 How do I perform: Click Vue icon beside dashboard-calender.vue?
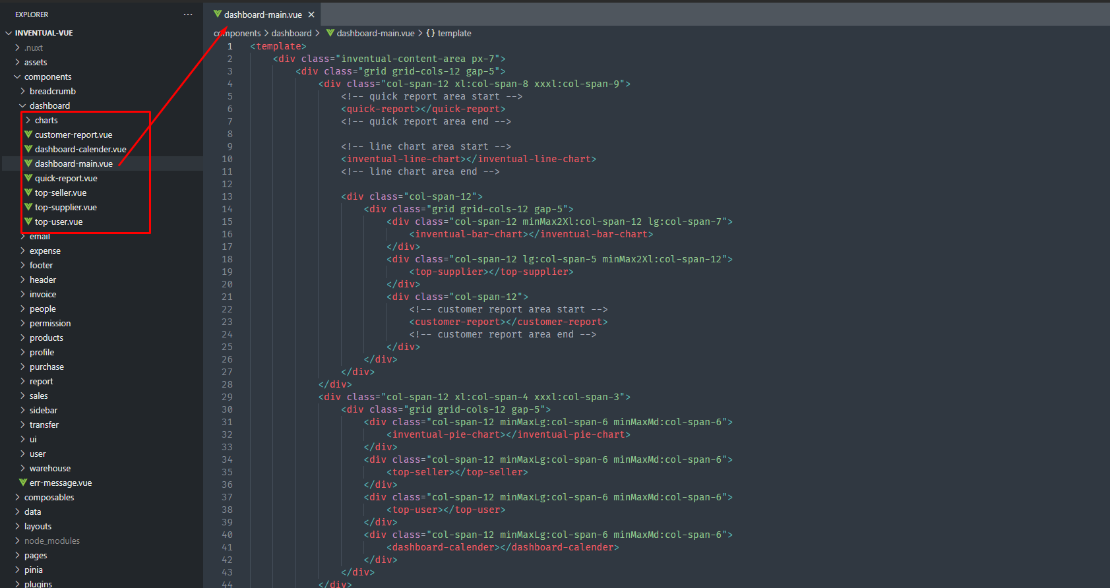(28, 149)
